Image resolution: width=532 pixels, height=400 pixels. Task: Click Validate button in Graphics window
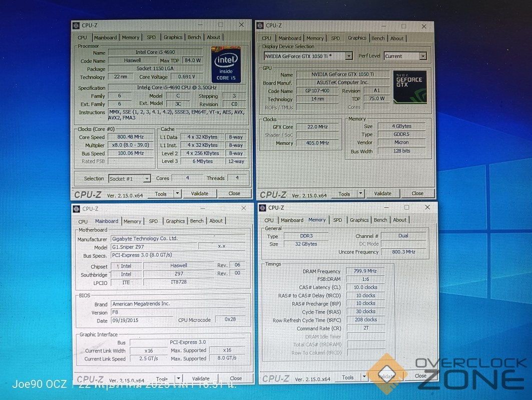[383, 193]
